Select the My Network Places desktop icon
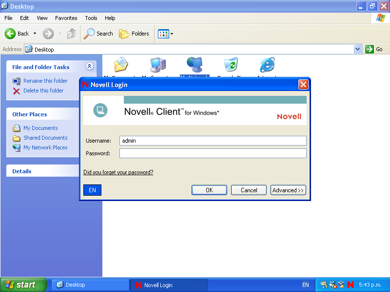This screenshot has height=292, width=390. (x=195, y=65)
